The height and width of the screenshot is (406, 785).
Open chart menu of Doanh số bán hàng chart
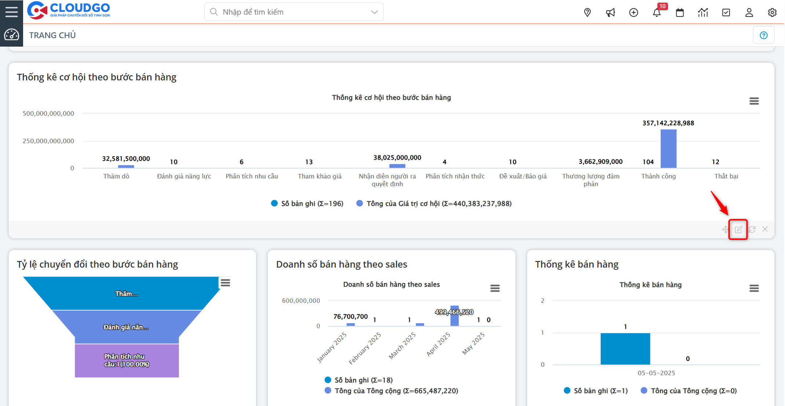click(495, 288)
